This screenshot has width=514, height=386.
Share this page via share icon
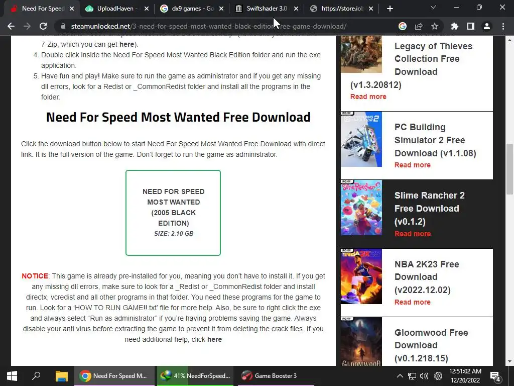coord(419,26)
